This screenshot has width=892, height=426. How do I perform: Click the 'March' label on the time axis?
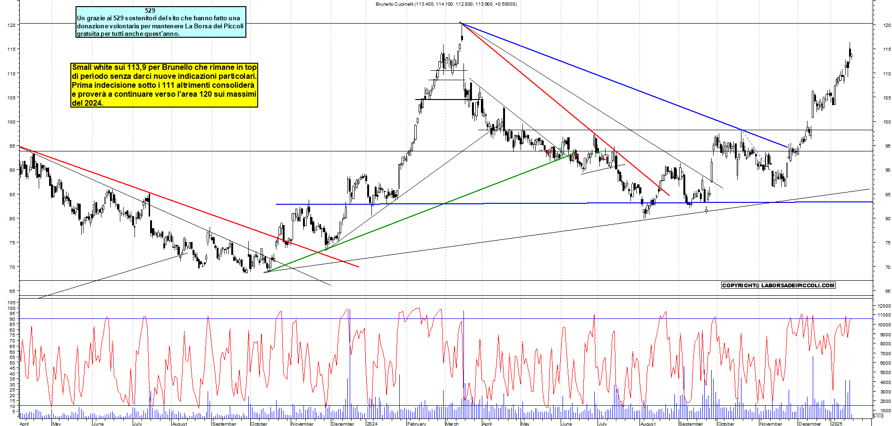coord(452,424)
